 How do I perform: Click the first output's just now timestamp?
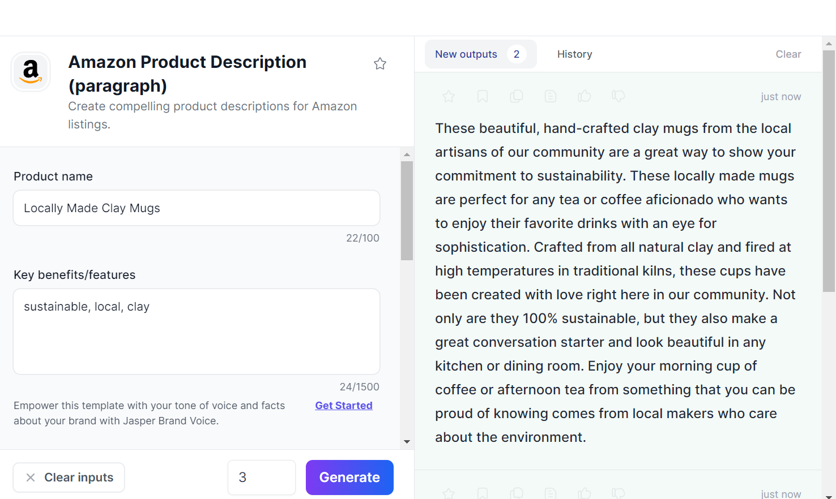[781, 97]
